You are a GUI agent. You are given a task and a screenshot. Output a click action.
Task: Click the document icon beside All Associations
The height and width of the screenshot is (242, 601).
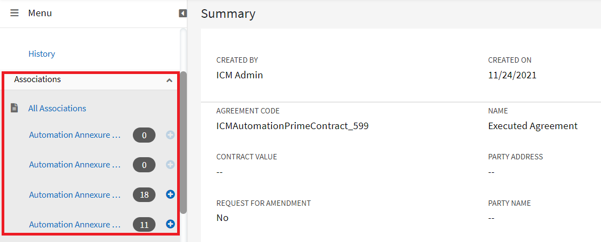point(15,108)
